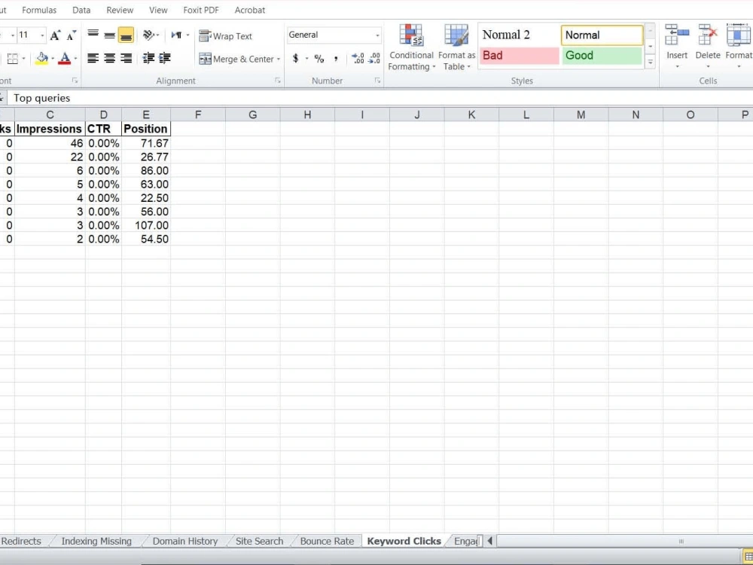Click sheet scroll left arrow
This screenshot has width=753, height=565.
[490, 541]
